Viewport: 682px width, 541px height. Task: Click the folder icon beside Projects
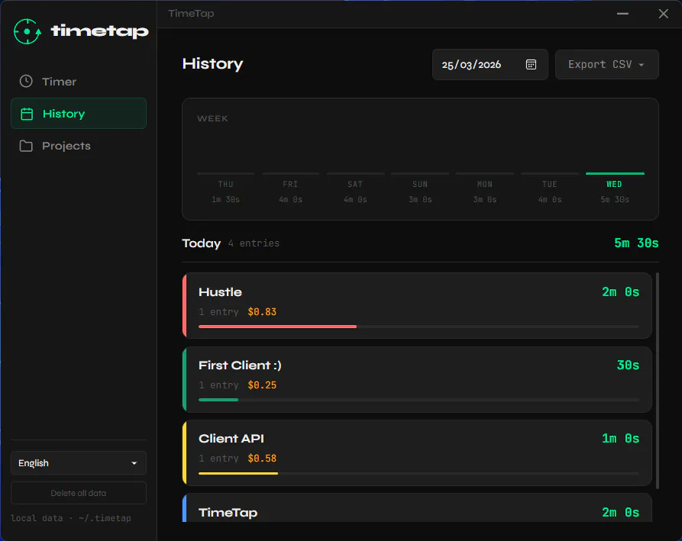tap(26, 146)
